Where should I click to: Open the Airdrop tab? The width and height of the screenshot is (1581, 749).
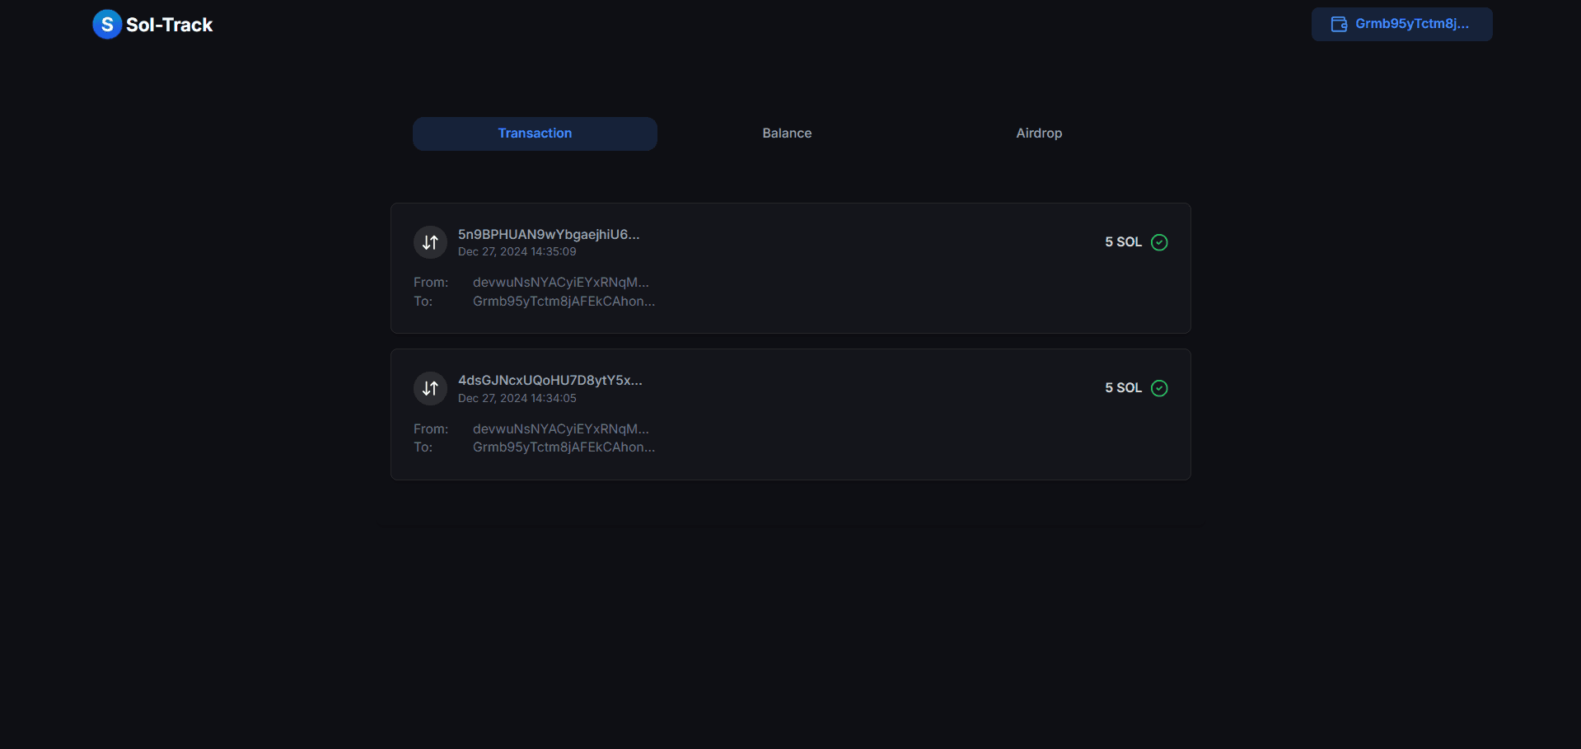click(x=1038, y=133)
